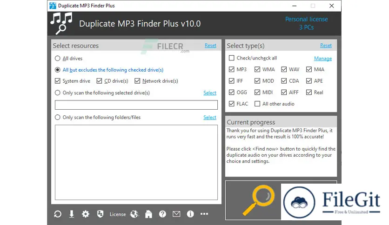
Task: Click the selected drives text field
Action: tap(136, 105)
